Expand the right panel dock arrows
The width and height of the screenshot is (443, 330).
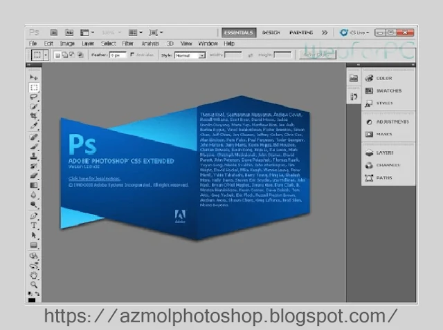413,65
